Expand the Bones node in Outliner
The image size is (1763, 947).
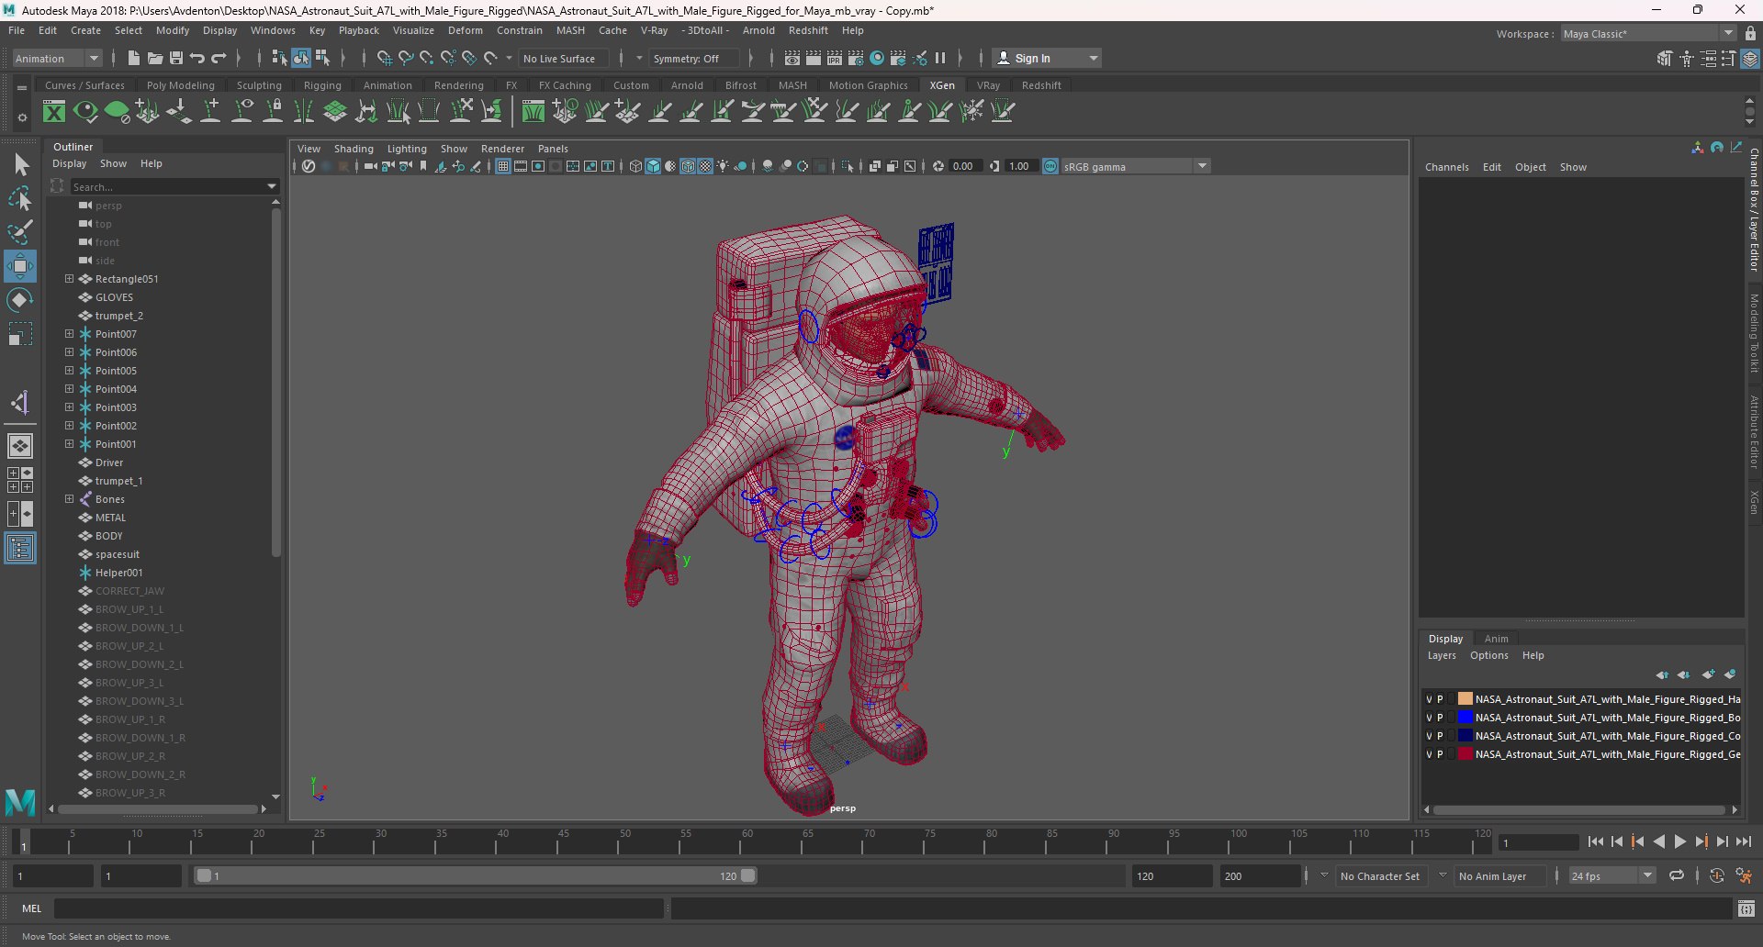[69, 498]
